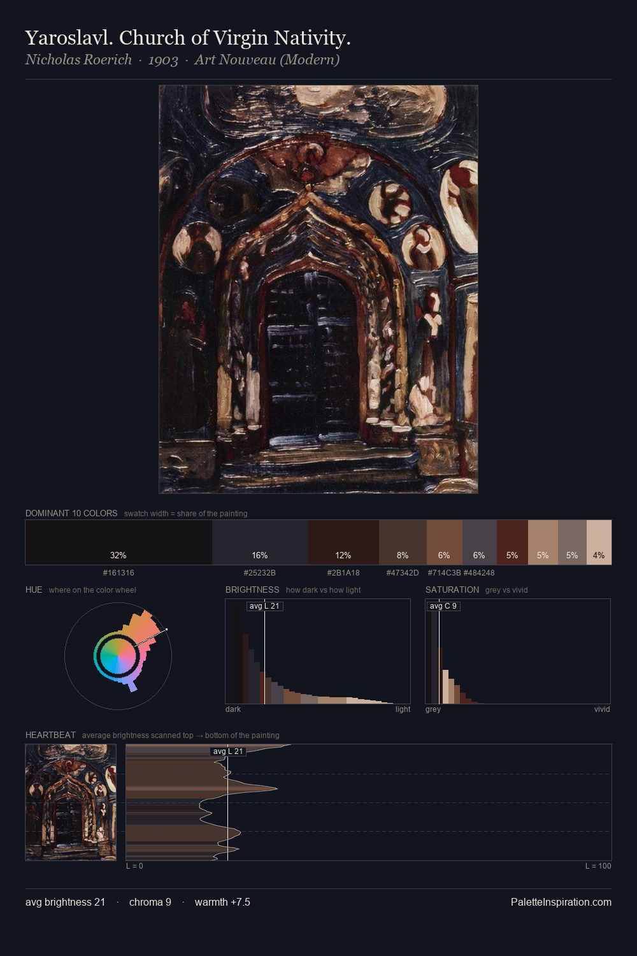The width and height of the screenshot is (637, 956).
Task: Click the saturation histogram chart
Action: [x=518, y=651]
